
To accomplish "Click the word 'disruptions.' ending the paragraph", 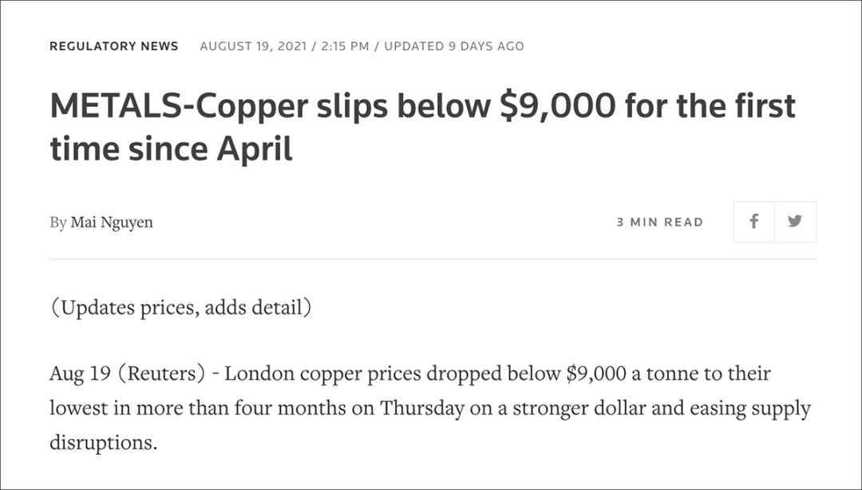I will coord(103,442).
